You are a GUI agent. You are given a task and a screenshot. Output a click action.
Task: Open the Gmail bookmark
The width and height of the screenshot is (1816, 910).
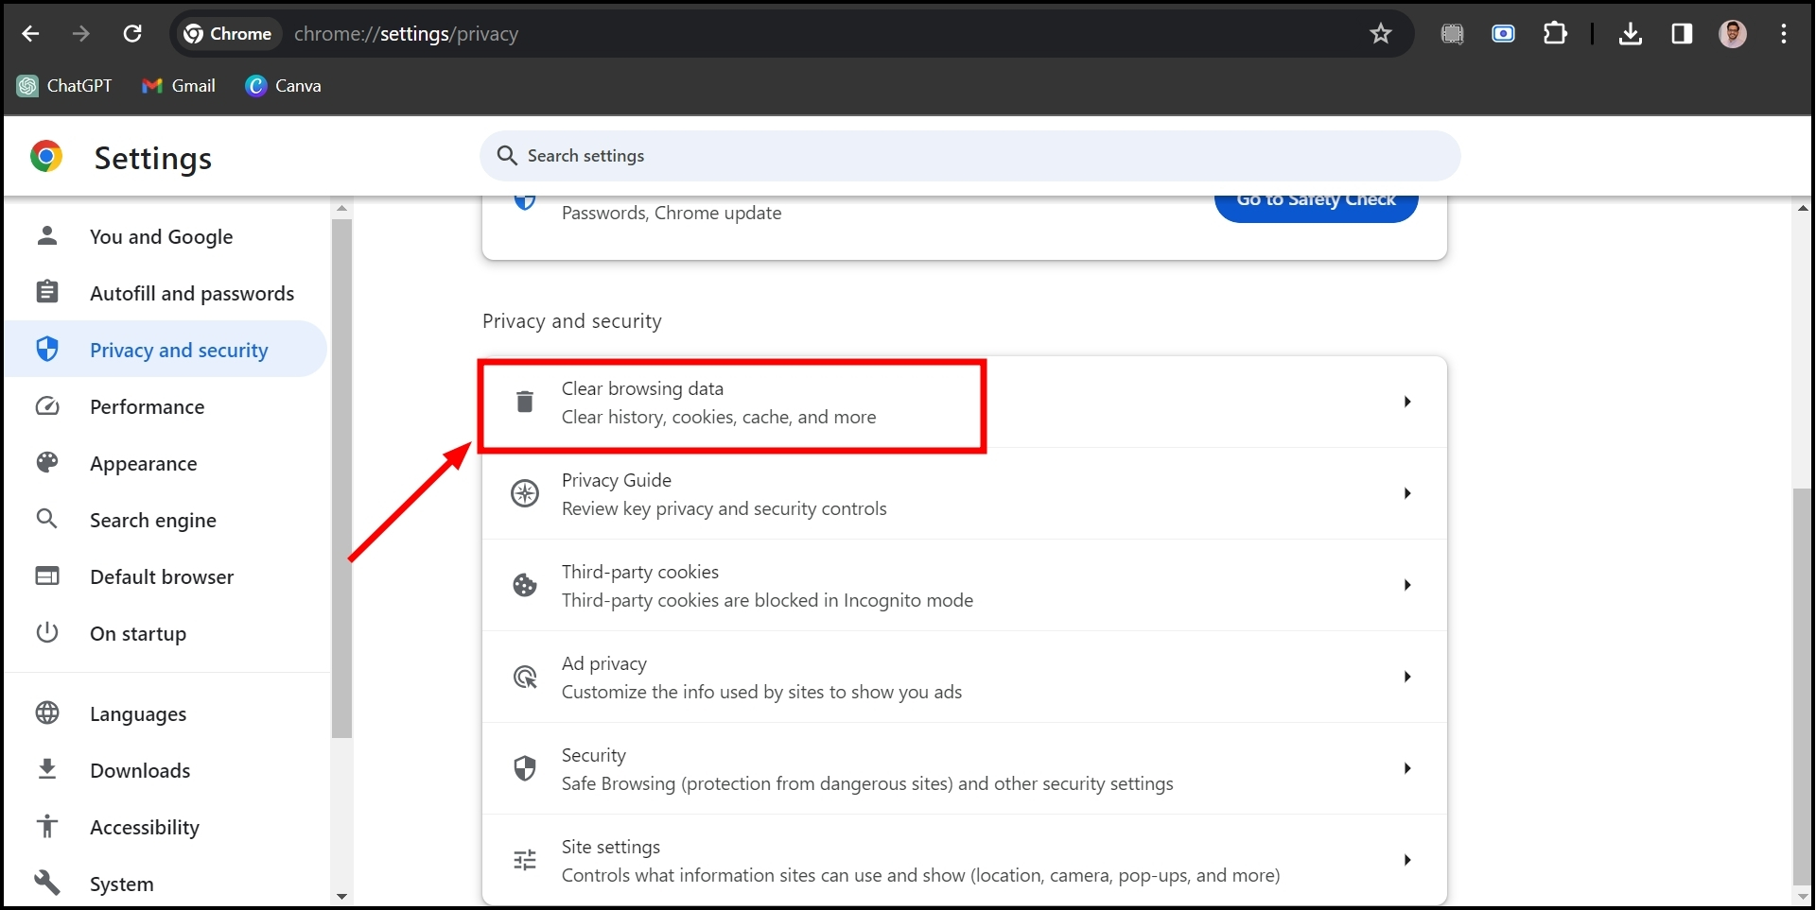tap(180, 86)
